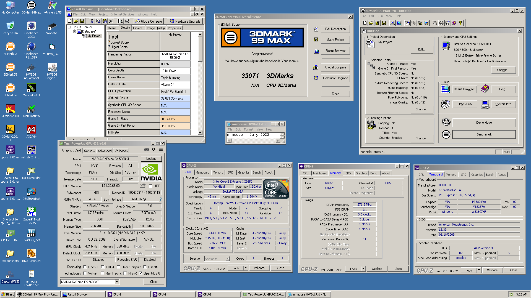Image resolution: width=531 pixels, height=298 pixels.
Task: Open Tools dropdown arrow in CPU-Z Memory window
Action: (x=363, y=269)
